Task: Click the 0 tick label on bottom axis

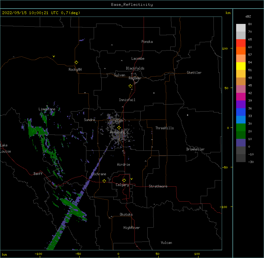Action: pyautogui.click(x=118, y=254)
